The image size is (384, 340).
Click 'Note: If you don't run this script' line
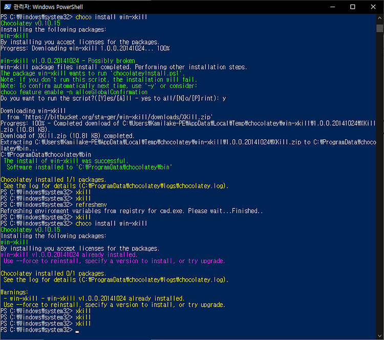[99, 79]
